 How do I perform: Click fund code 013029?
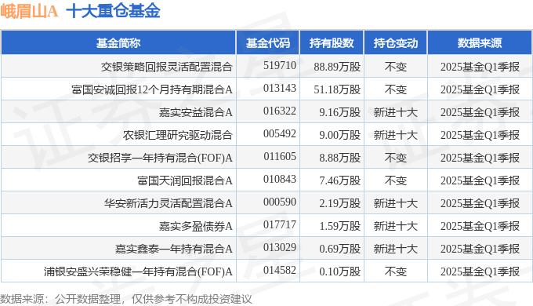(x=280, y=247)
